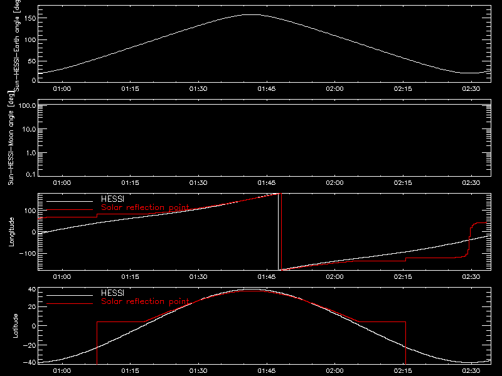Click 01:15 under the Latitude plot
Image resolution: width=502 pixels, height=376 pixels.
click(x=130, y=371)
